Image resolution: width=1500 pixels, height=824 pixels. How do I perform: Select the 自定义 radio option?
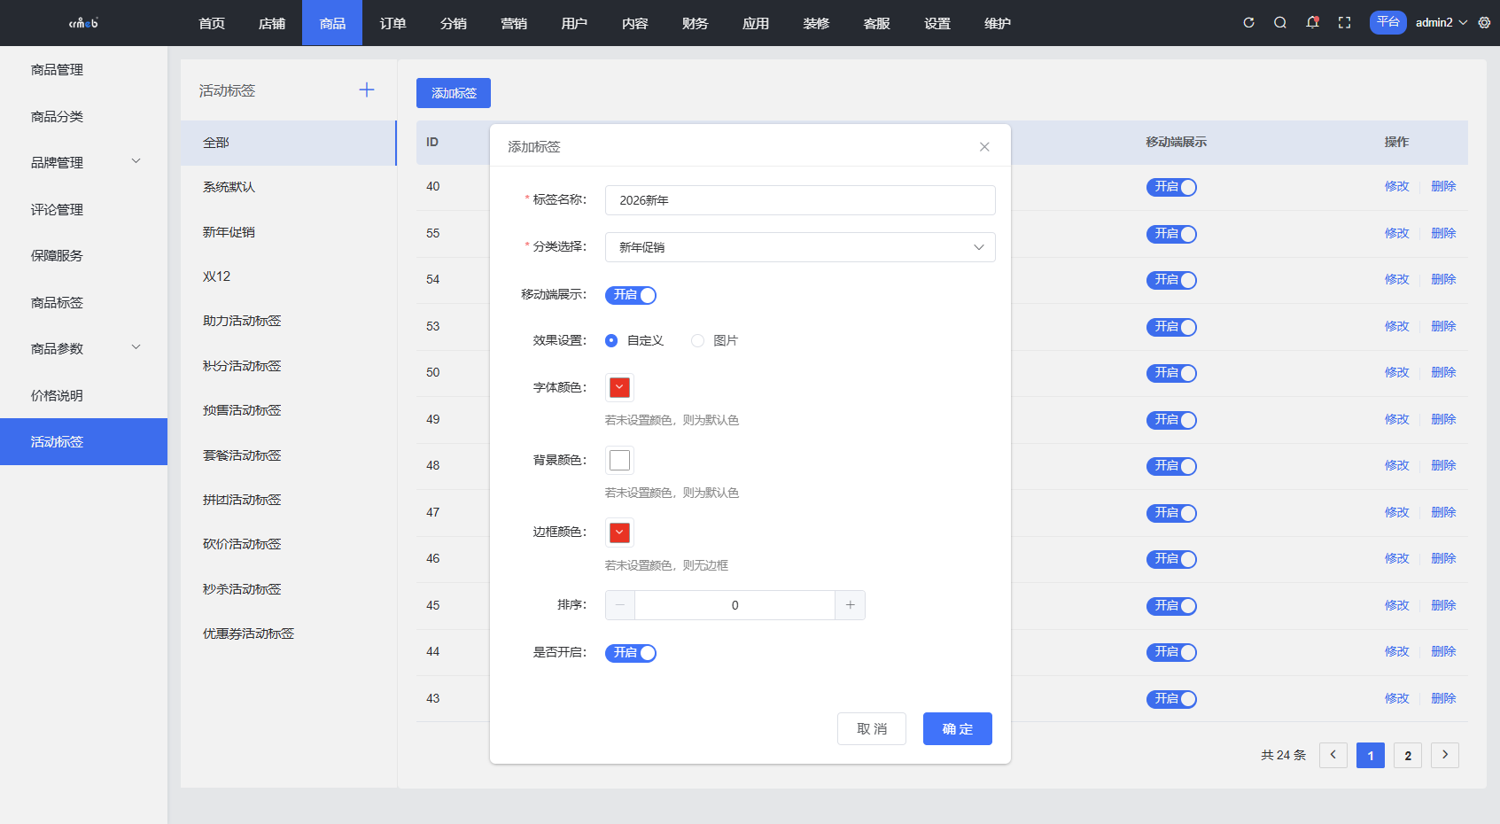(634, 340)
